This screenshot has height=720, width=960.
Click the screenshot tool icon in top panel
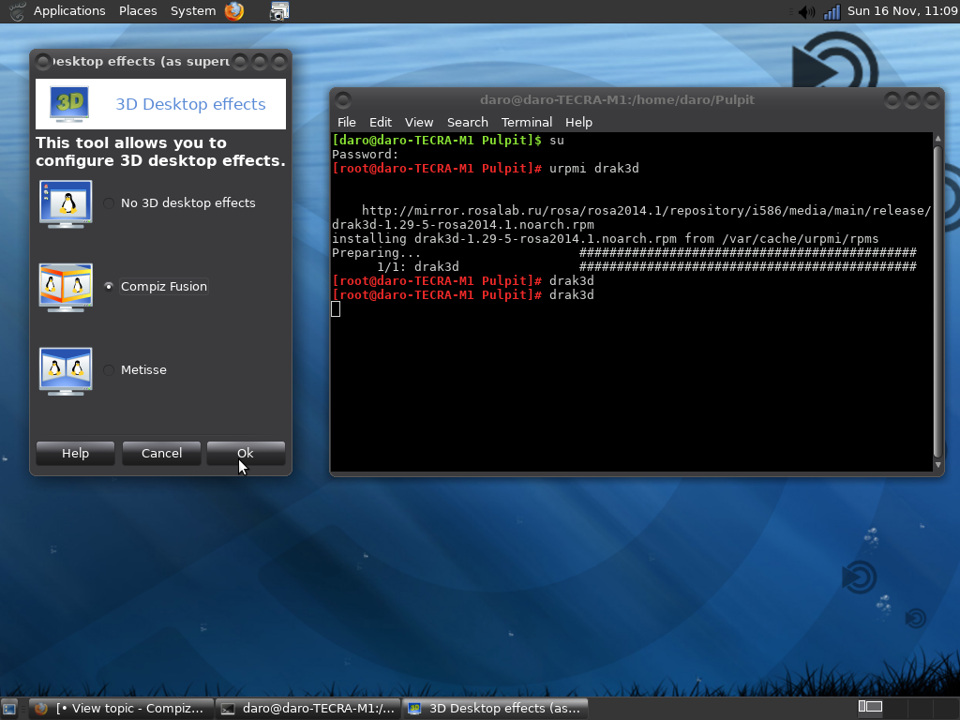(279, 11)
